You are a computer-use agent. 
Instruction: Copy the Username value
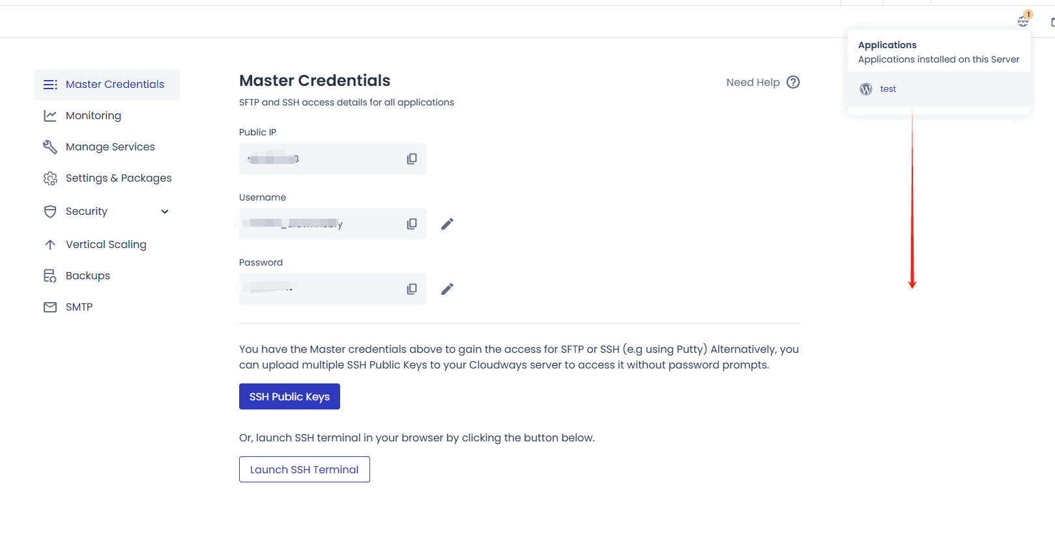pos(412,224)
